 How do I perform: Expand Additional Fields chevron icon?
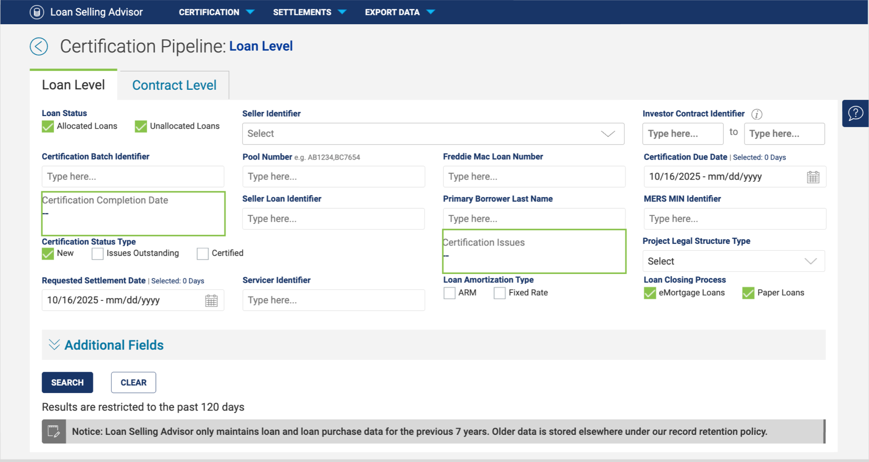tap(54, 345)
